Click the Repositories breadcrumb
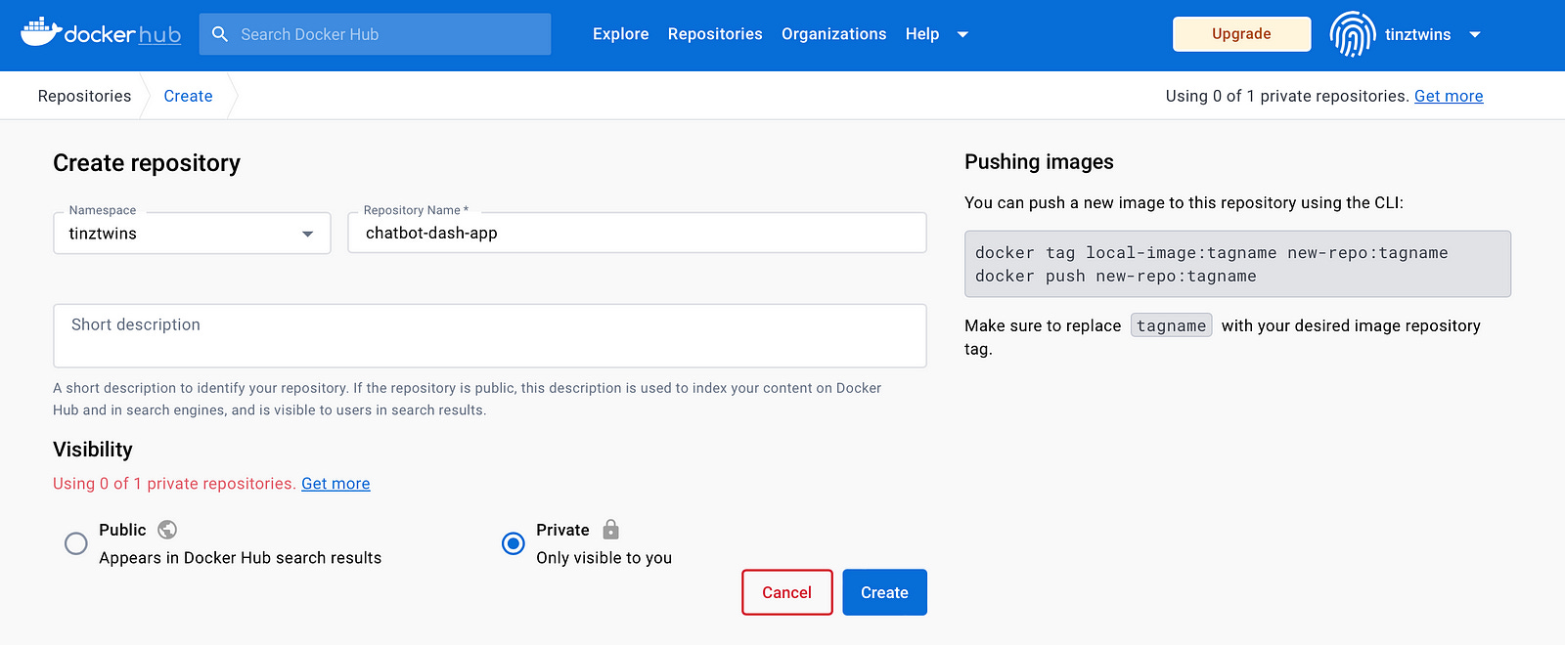 pyautogui.click(x=84, y=96)
